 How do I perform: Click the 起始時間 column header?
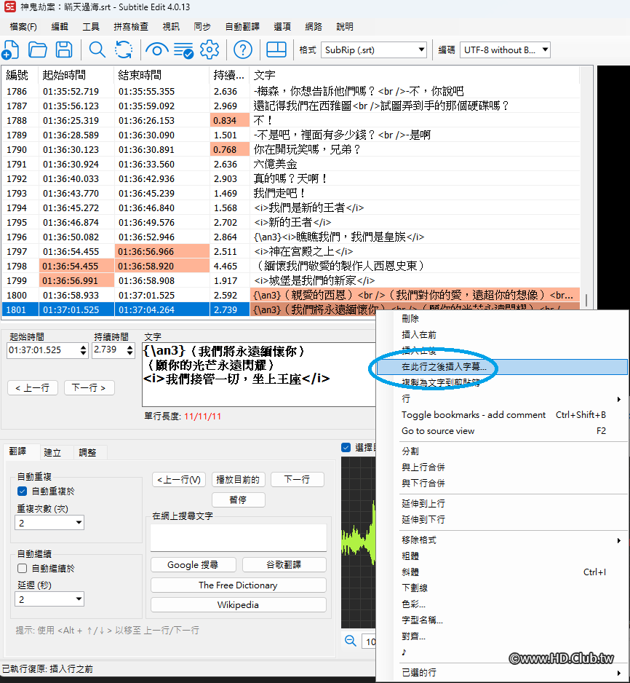coord(76,75)
